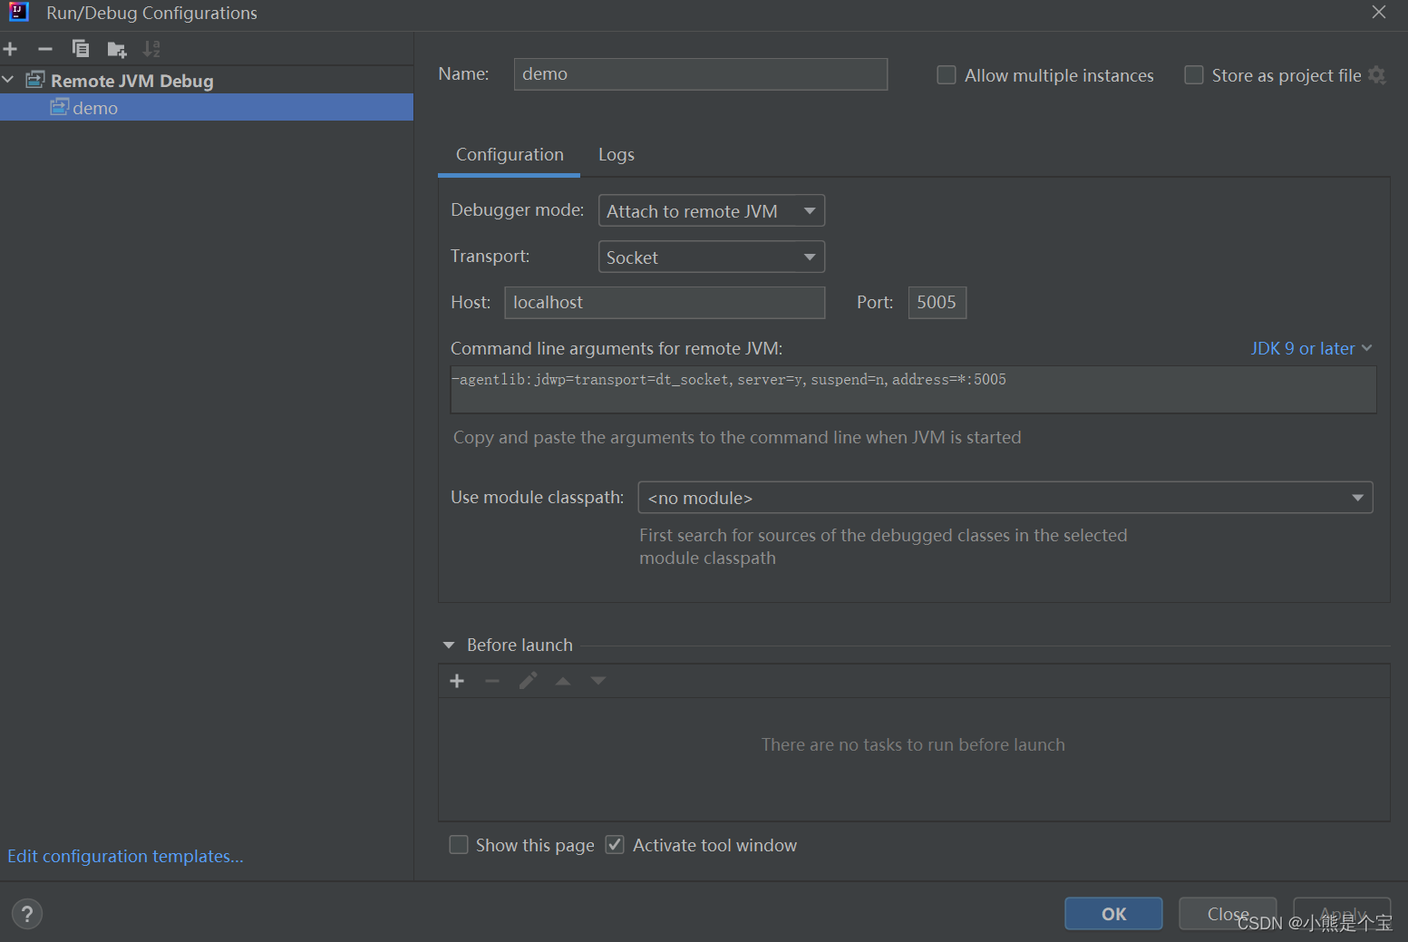Copy the demo configuration

80,48
